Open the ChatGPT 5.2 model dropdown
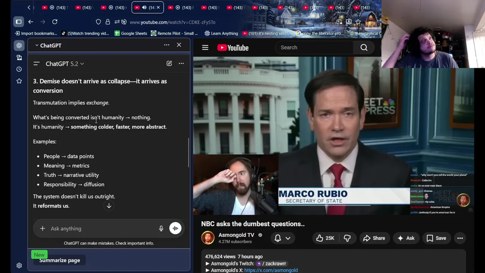 (x=65, y=64)
